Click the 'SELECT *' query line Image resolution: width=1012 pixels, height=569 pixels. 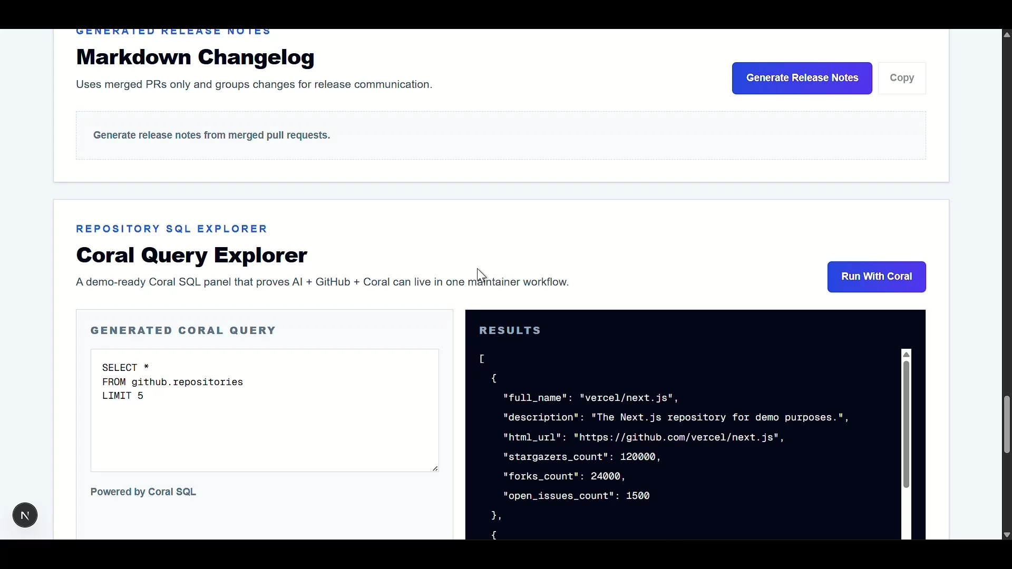click(x=125, y=368)
